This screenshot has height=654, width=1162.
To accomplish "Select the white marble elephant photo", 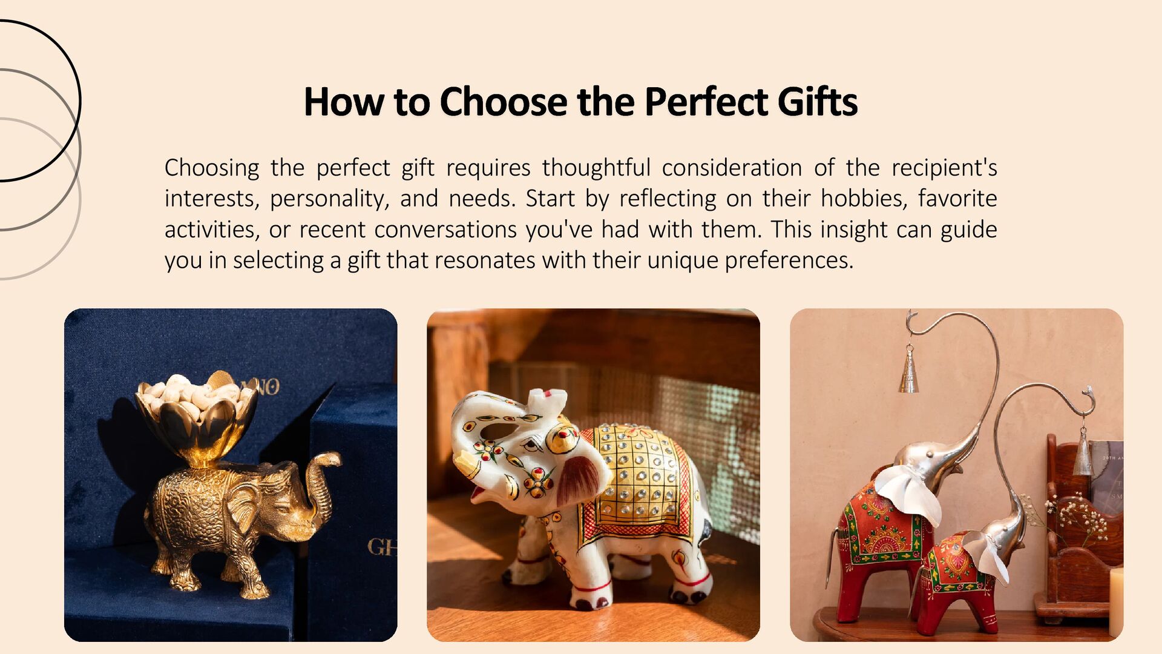I will (593, 475).
